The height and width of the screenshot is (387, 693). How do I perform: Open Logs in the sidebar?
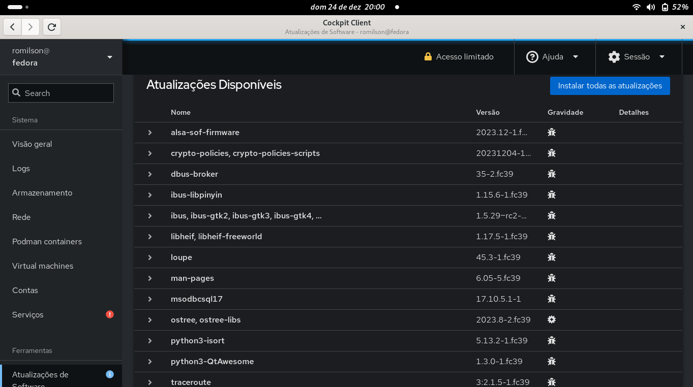pos(61,169)
